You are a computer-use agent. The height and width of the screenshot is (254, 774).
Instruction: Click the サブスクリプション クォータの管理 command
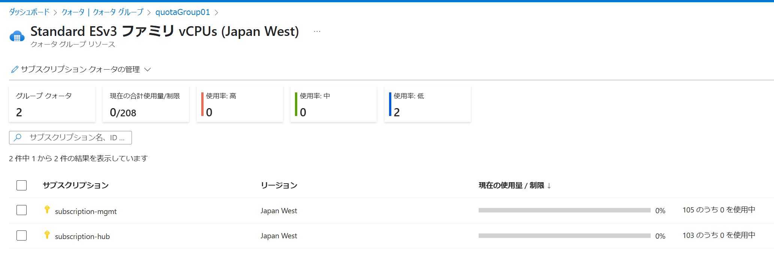pyautogui.click(x=81, y=70)
